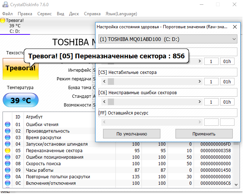Click the CrystalDiskInfo app icon in title bar
The height and width of the screenshot is (196, 245).
[5, 4]
